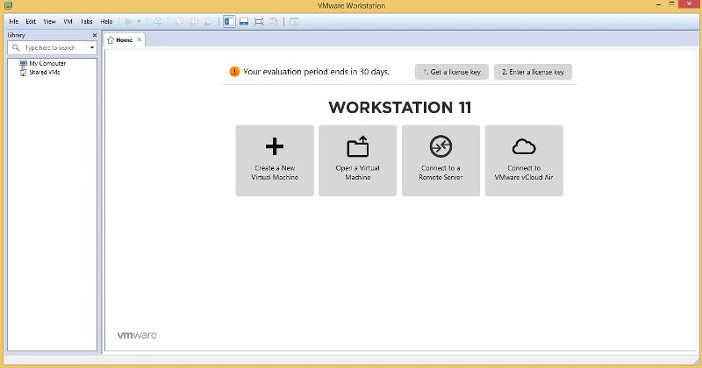Click Connect to a Remote Server
This screenshot has height=368, width=702.
point(441,160)
